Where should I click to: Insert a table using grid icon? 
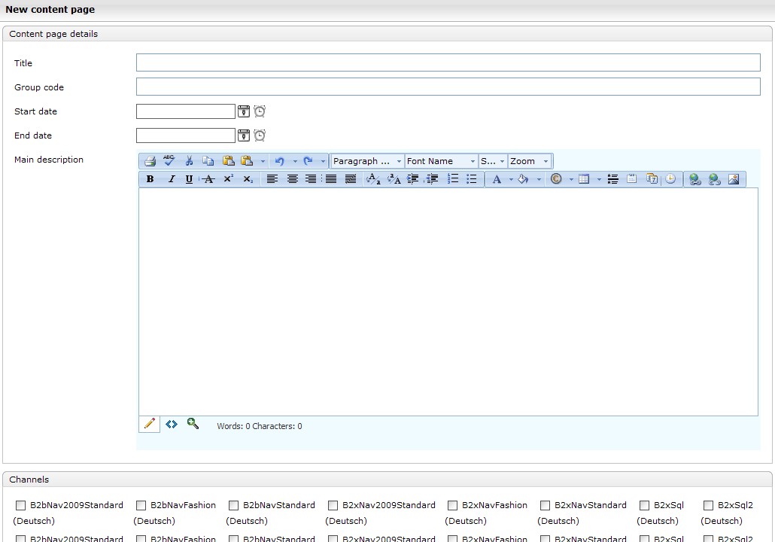[x=584, y=179]
